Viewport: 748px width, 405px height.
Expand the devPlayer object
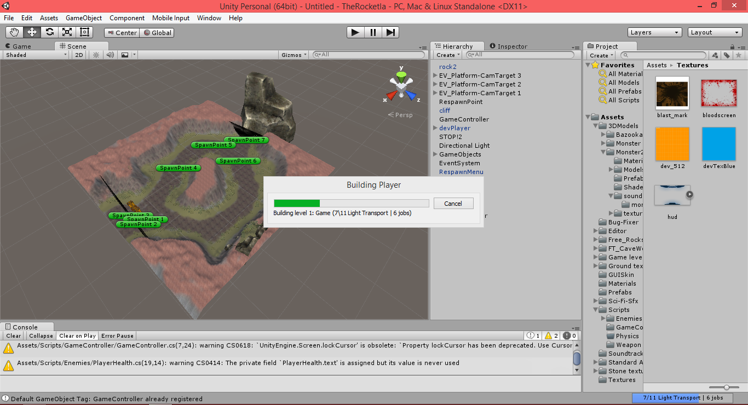435,128
